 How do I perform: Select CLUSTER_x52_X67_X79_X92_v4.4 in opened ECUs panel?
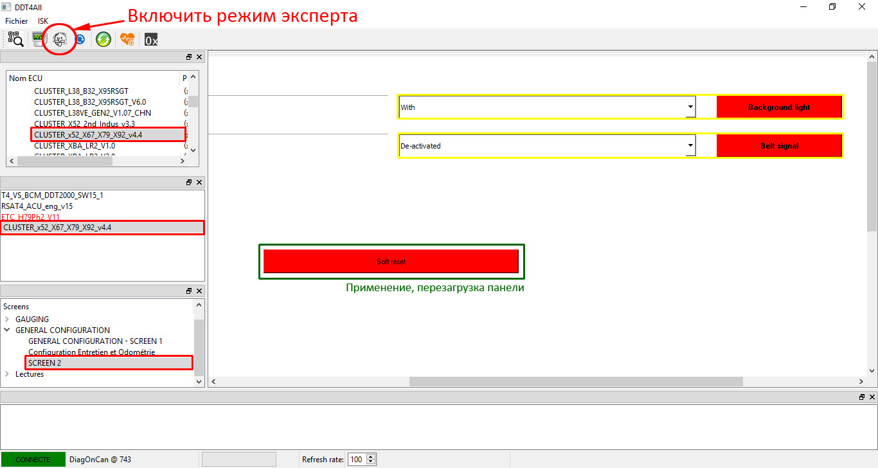102,228
